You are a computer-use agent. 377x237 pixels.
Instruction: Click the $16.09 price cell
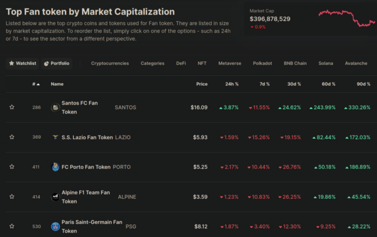pos(199,107)
